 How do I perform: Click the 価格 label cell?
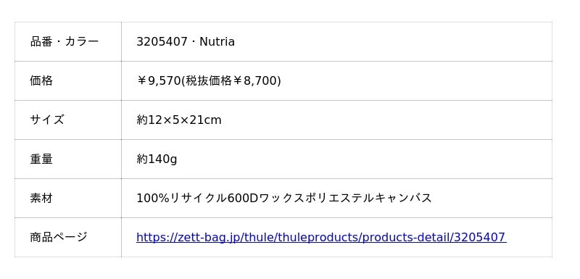coord(68,80)
